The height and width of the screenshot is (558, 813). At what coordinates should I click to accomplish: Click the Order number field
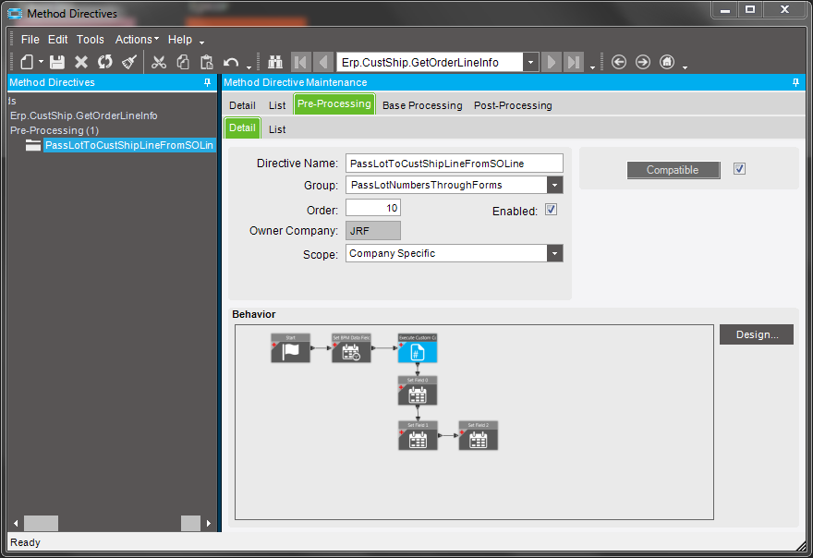(373, 208)
